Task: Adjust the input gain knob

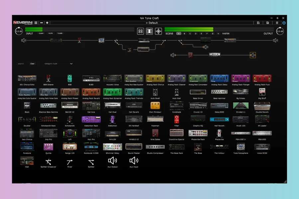Action: (x=19, y=31)
